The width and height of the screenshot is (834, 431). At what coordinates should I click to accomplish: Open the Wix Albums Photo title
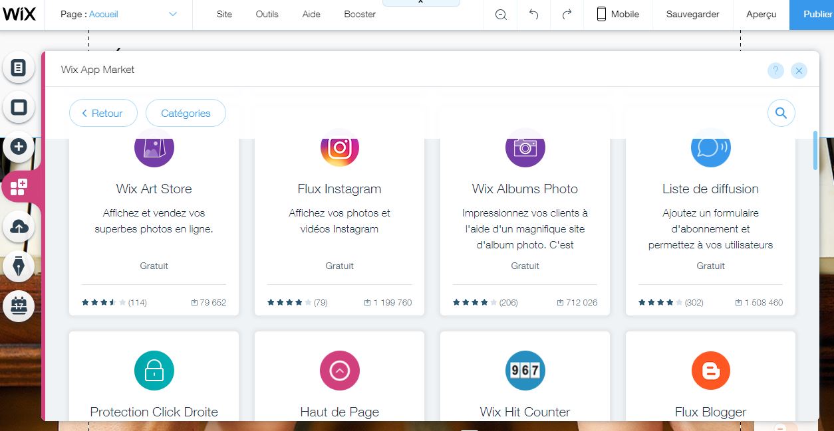click(x=525, y=189)
